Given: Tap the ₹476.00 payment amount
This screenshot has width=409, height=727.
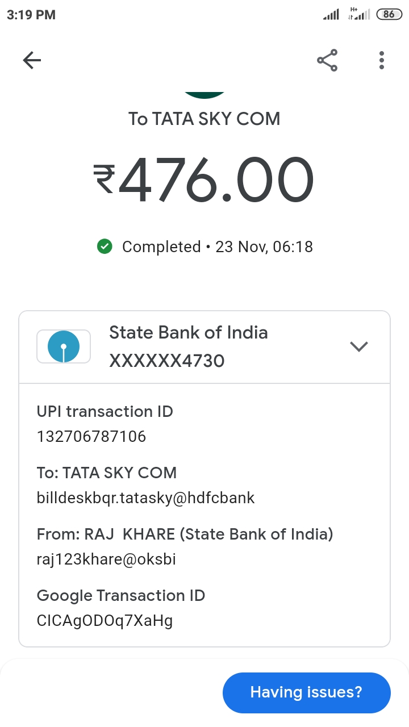Looking at the screenshot, I should [204, 181].
